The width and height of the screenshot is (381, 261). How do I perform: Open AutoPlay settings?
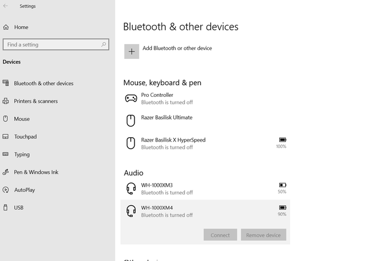pos(24,190)
